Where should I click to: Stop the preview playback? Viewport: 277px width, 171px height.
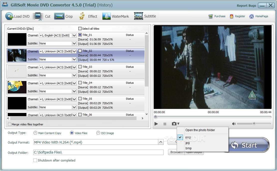165,124
